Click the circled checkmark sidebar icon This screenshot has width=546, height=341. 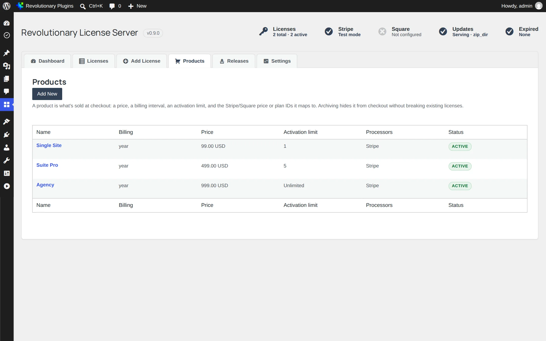click(7, 35)
